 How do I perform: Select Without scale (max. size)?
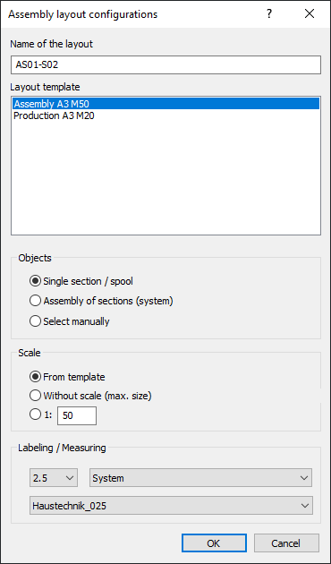(90, 396)
